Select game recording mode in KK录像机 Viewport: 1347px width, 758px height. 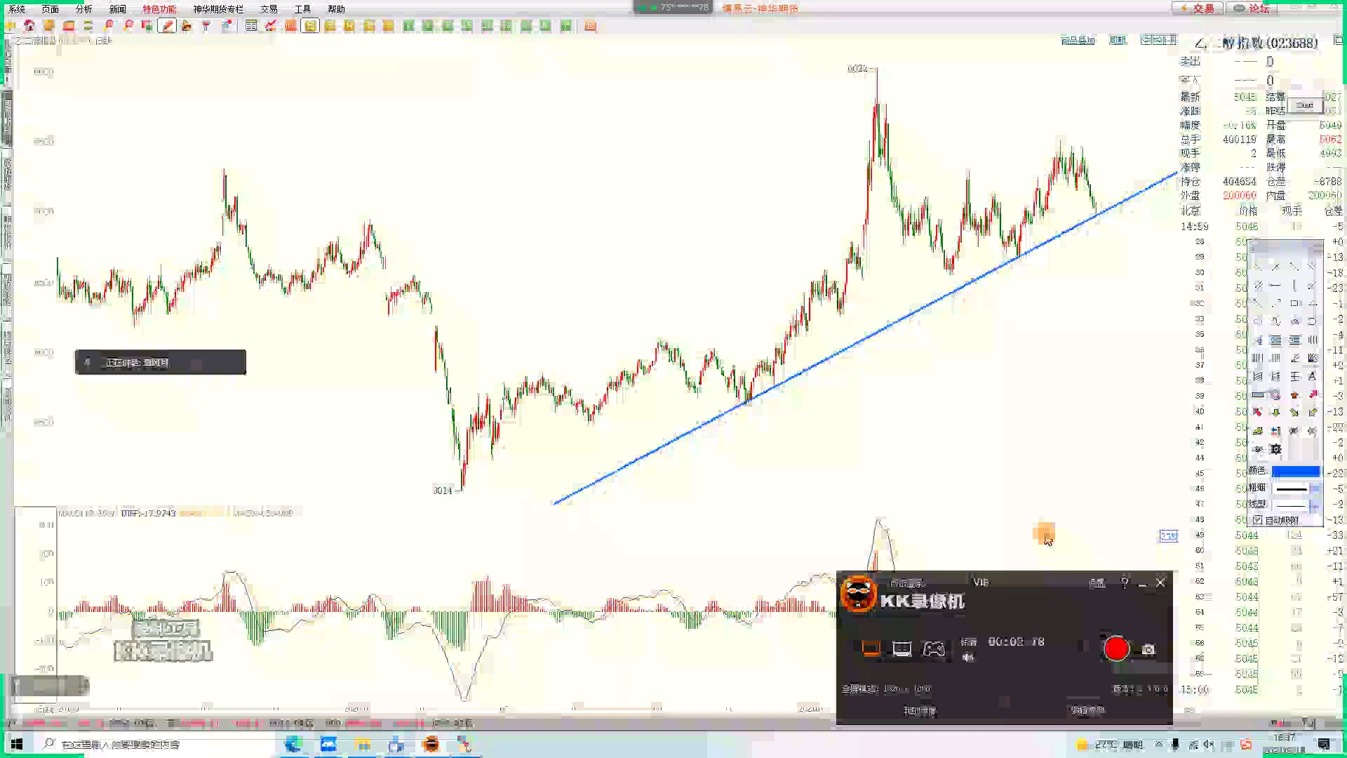pyautogui.click(x=934, y=649)
